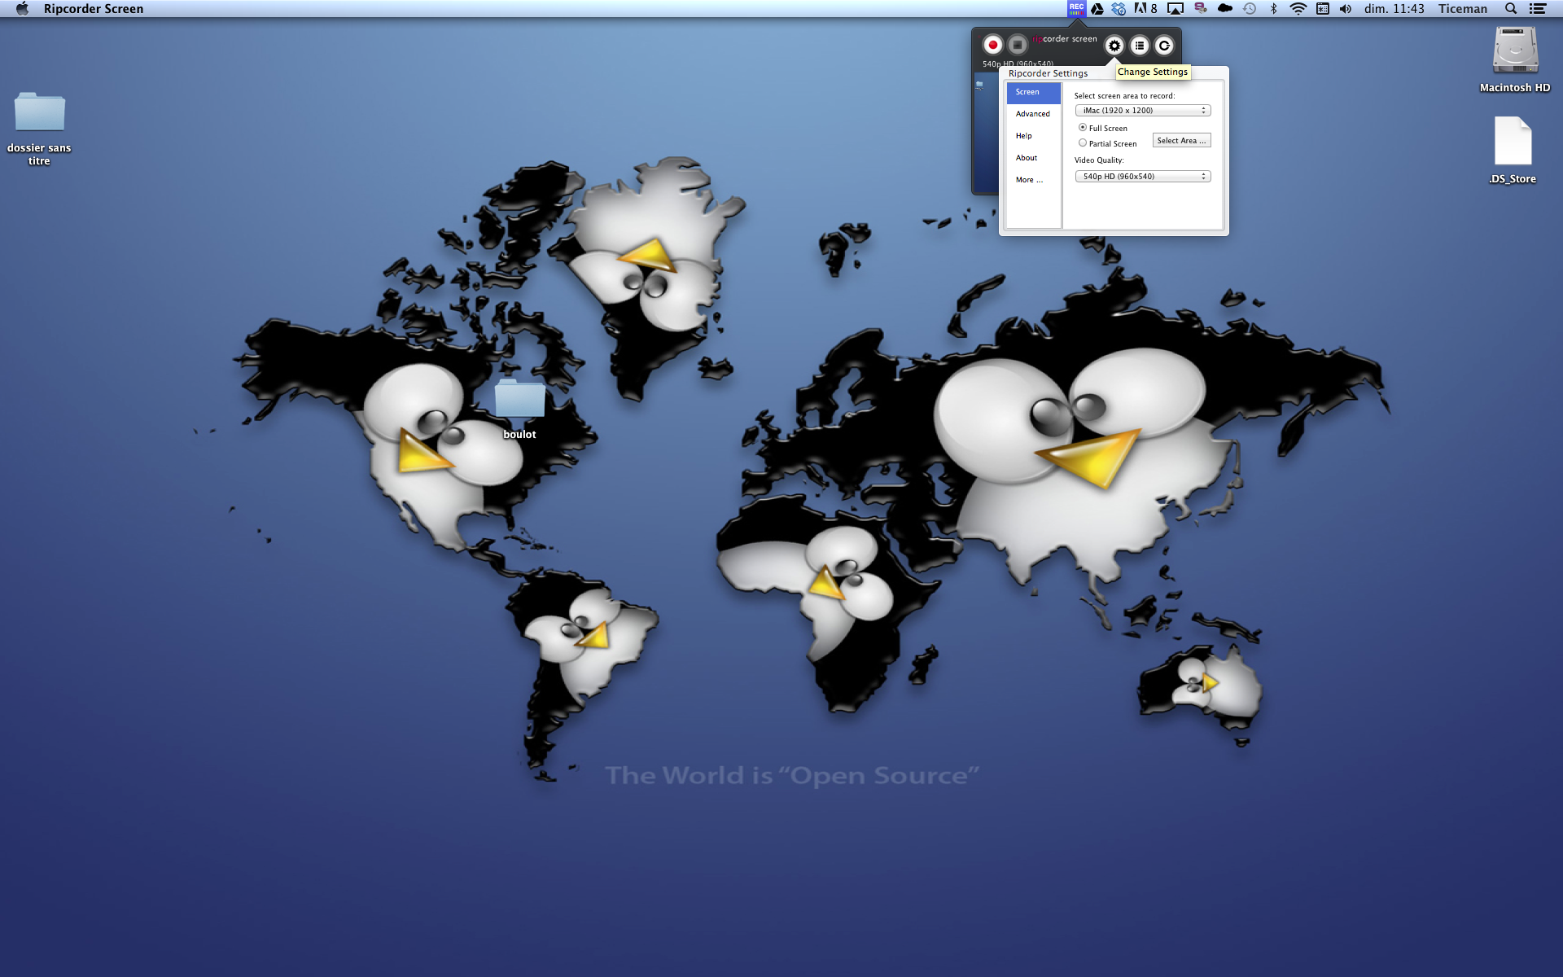Open the Ticeman user menu

pyautogui.click(x=1462, y=9)
